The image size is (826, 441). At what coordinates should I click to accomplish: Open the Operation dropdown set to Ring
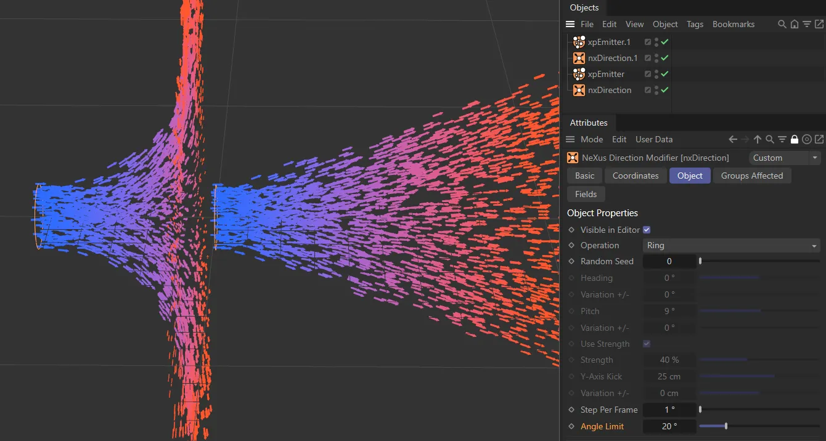731,245
